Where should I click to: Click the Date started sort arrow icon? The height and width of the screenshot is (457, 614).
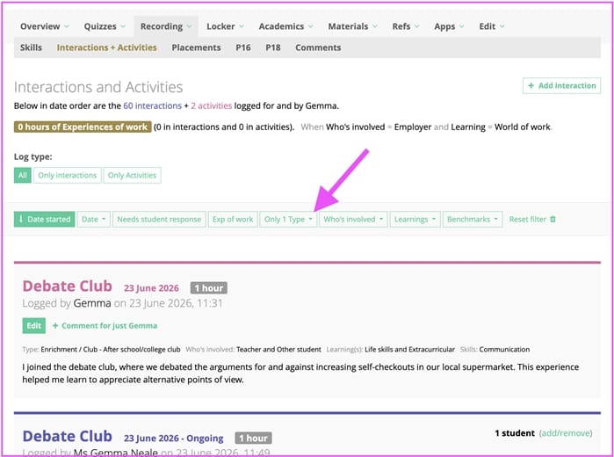21,219
